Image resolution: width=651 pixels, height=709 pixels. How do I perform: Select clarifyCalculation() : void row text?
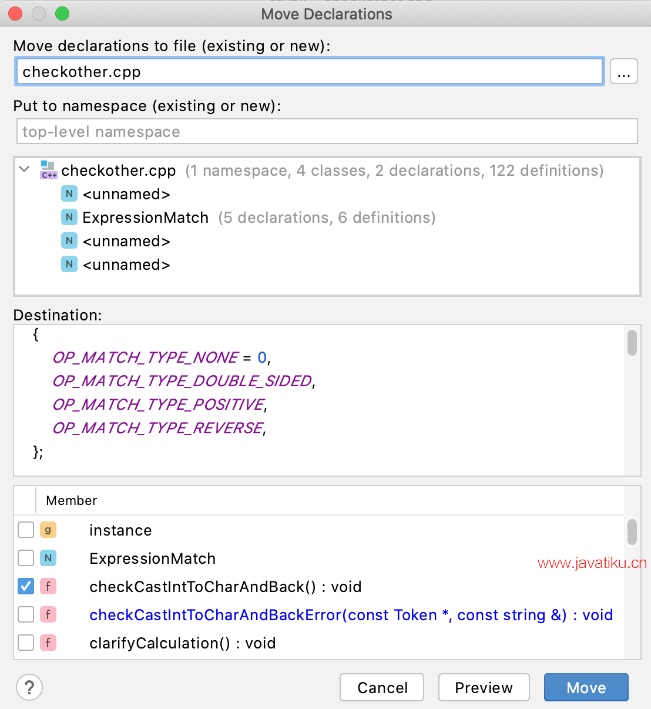tap(183, 643)
